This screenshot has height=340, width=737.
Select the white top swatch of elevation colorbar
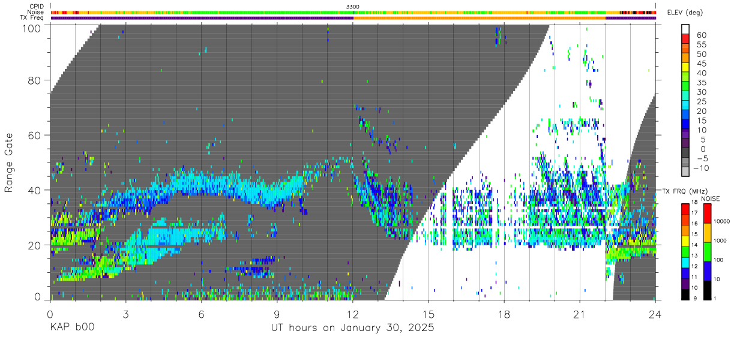coord(685,29)
